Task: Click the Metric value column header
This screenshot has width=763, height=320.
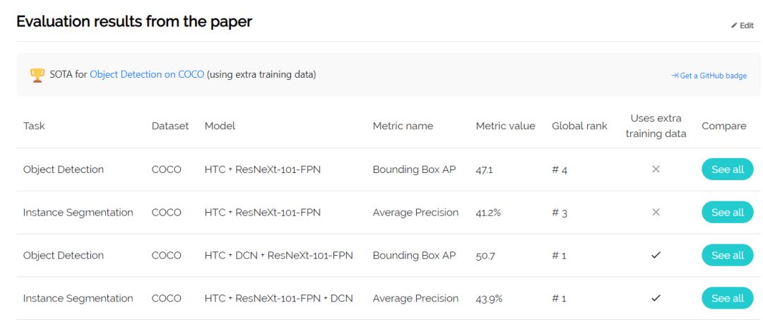Action: click(505, 126)
